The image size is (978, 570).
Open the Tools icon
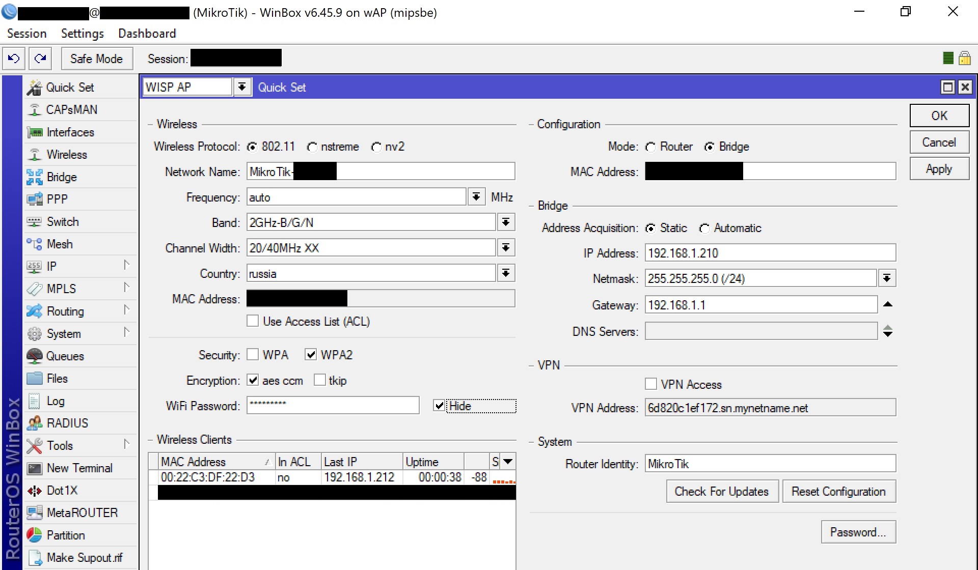tap(34, 446)
